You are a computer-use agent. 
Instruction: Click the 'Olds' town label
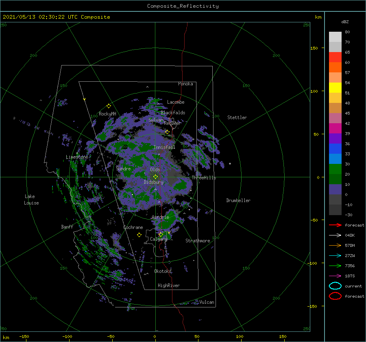point(155,170)
